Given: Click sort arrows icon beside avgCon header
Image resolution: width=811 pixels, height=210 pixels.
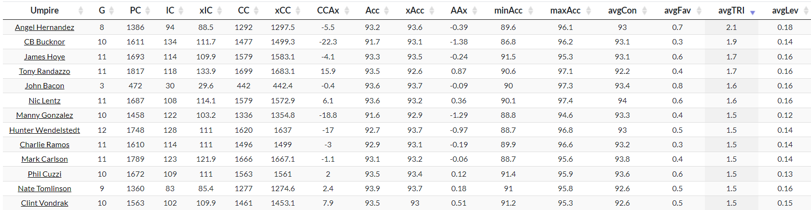Looking at the screenshot, I should [x=644, y=11].
